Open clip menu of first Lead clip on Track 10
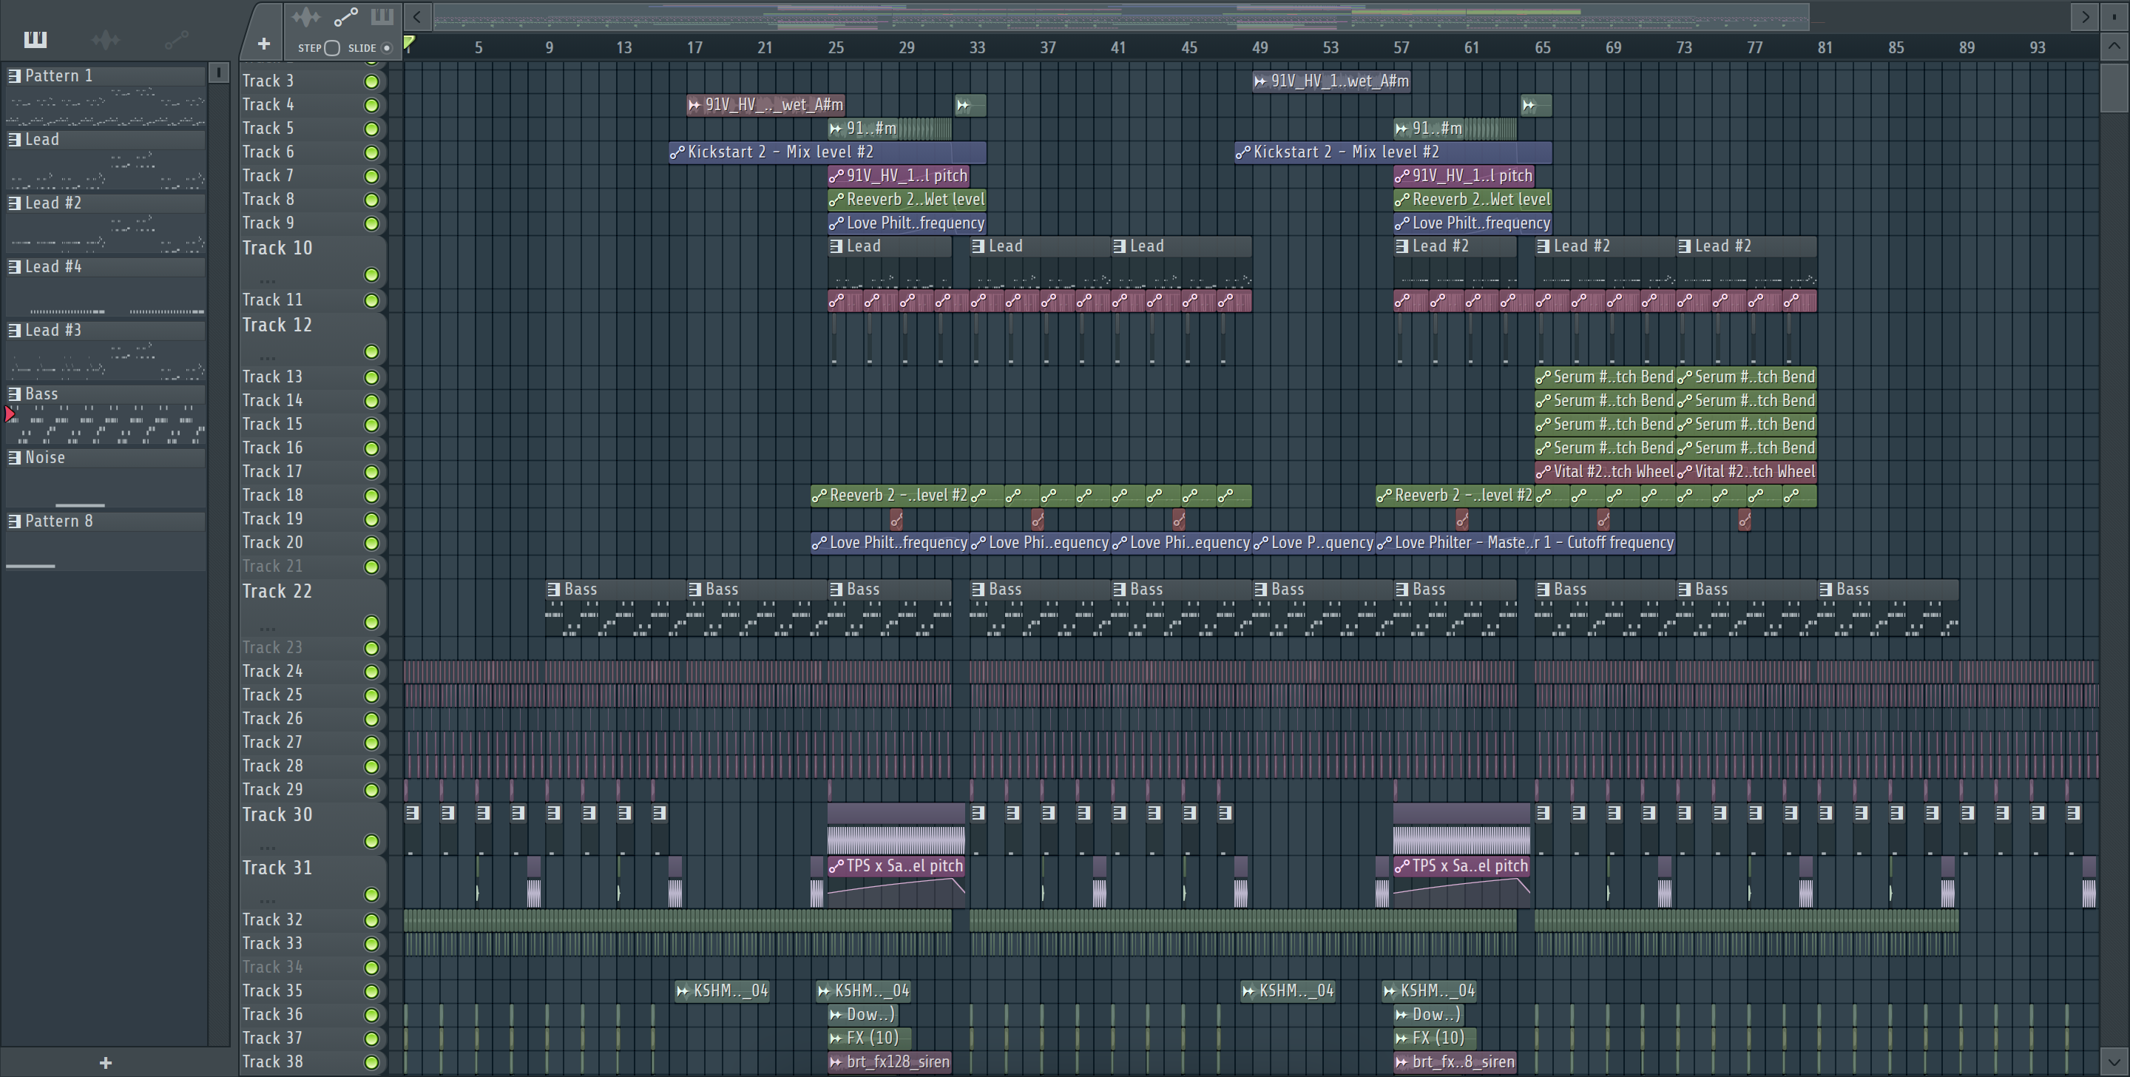Screen dimensions: 2130x1077 836,246
